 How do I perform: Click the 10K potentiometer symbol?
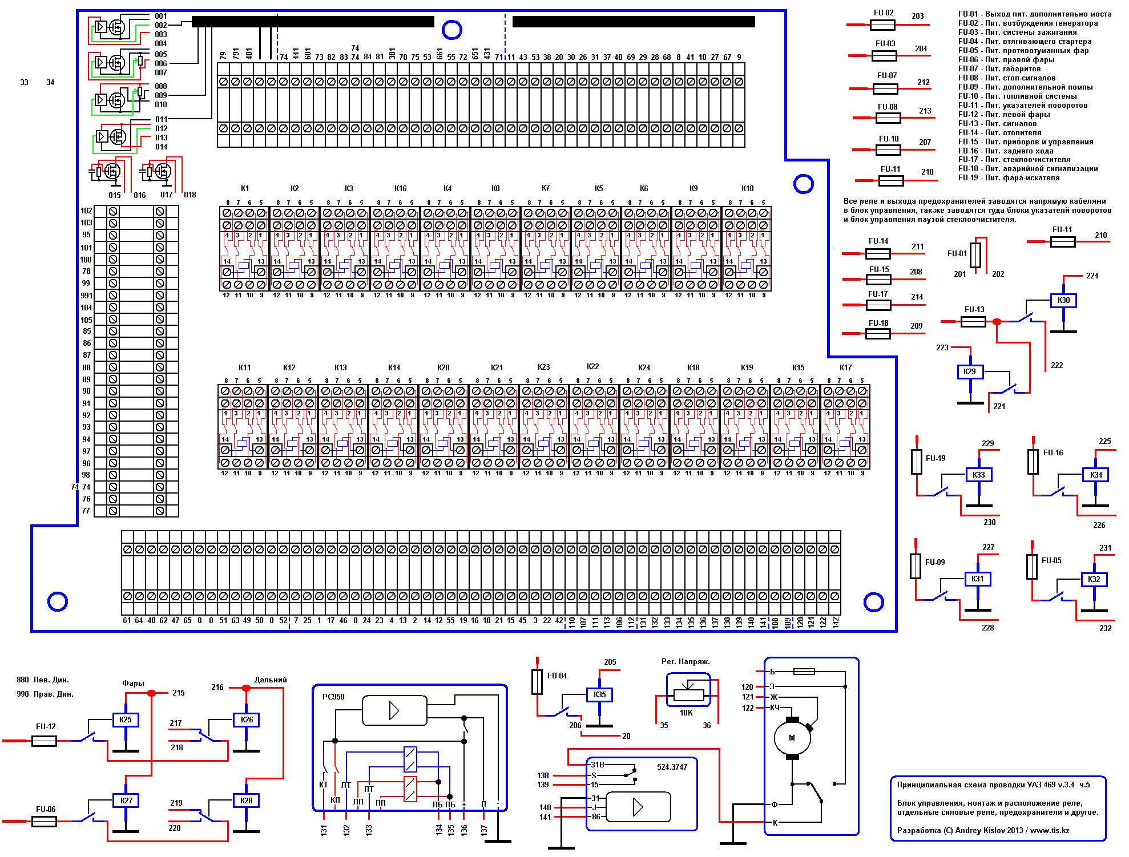(689, 694)
